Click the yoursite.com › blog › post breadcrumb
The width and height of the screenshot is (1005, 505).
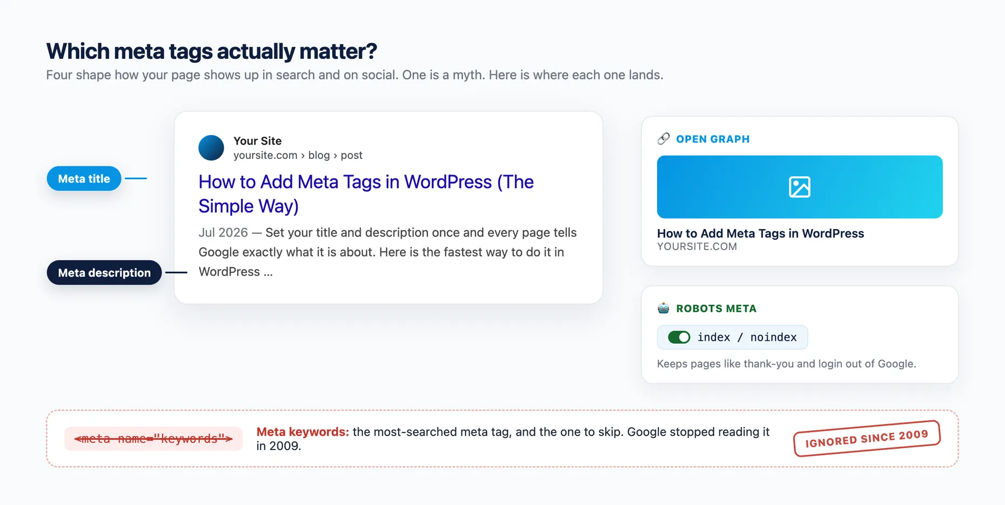coord(298,156)
